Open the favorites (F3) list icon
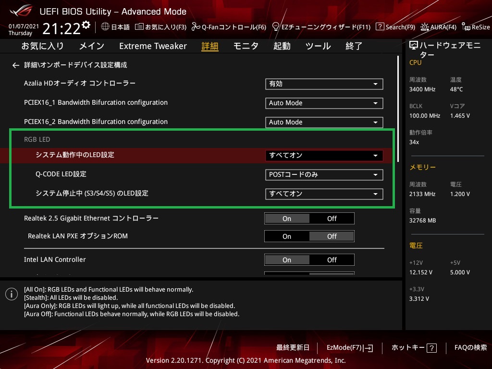The height and width of the screenshot is (369, 492). click(139, 27)
